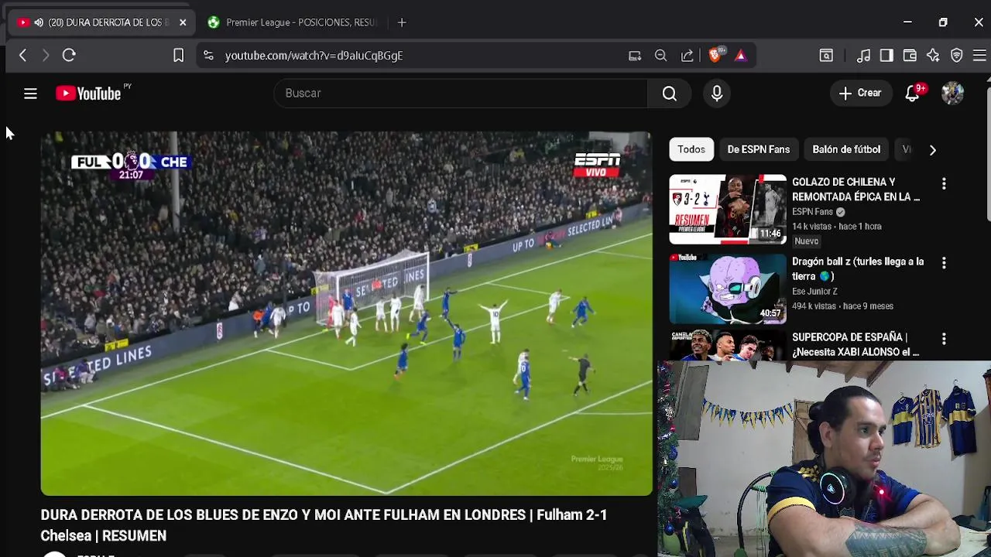Open a new browser tab
The height and width of the screenshot is (557, 991).
click(x=402, y=22)
